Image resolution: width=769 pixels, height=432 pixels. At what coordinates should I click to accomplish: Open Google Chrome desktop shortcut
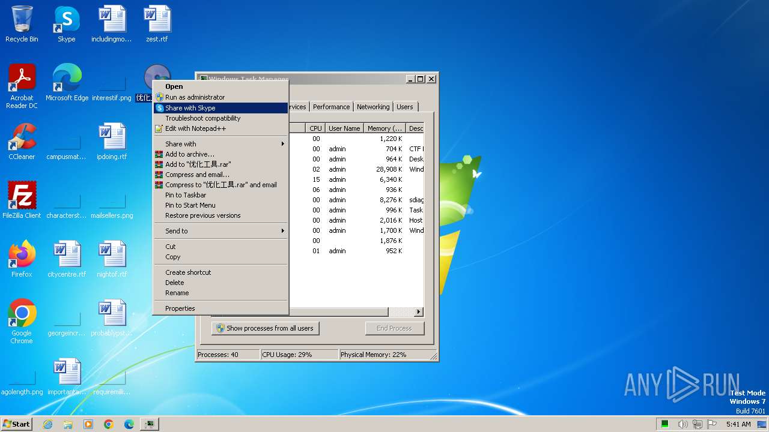click(22, 322)
